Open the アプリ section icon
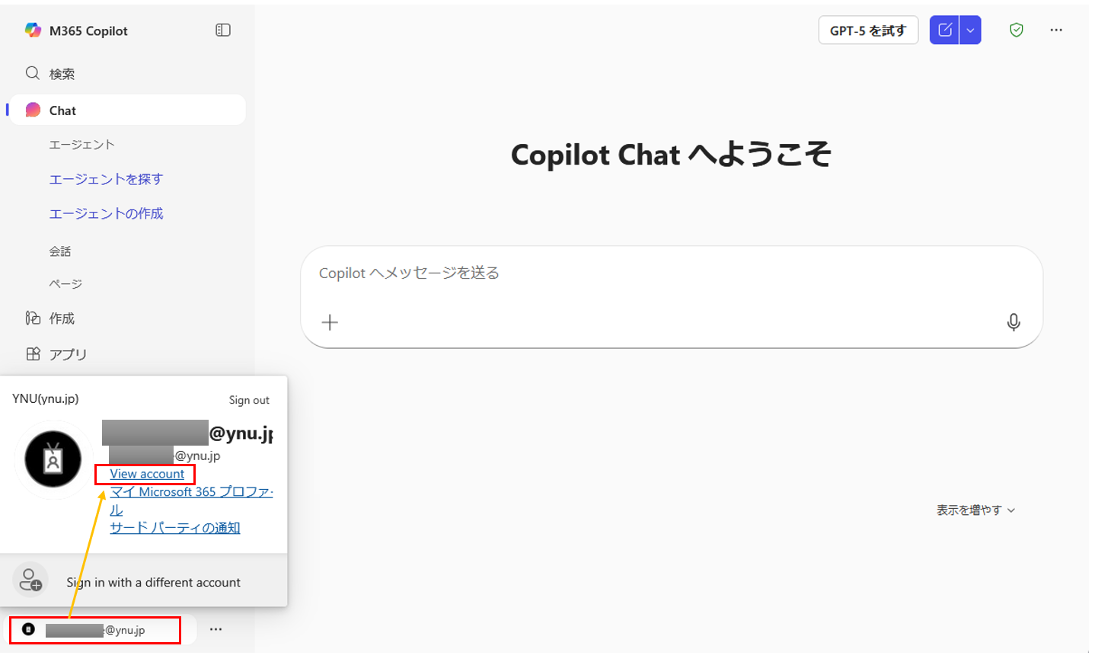The width and height of the screenshot is (1095, 665). coord(34,353)
